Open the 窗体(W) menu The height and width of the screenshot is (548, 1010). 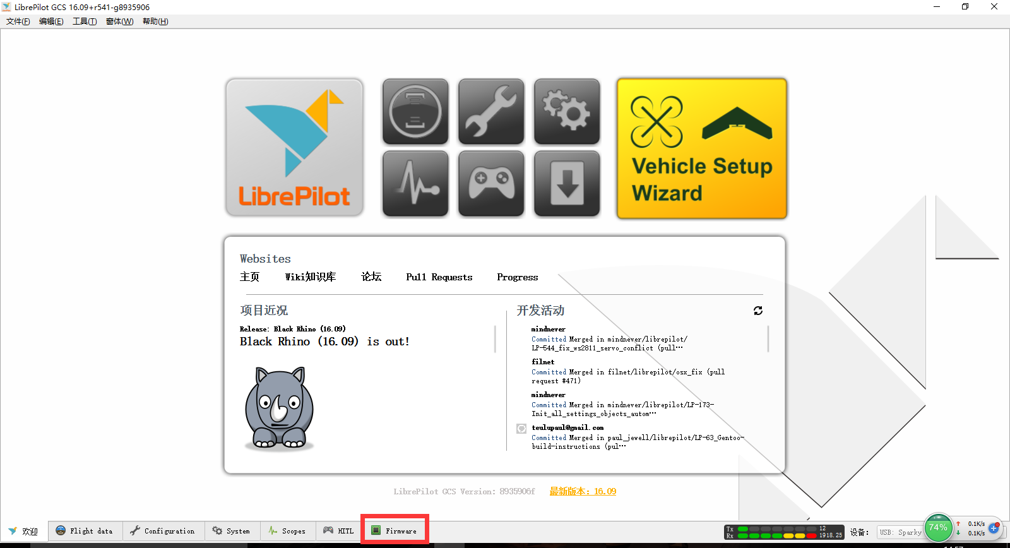coord(119,21)
